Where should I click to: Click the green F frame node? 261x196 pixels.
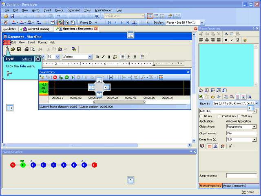[x=23, y=165]
